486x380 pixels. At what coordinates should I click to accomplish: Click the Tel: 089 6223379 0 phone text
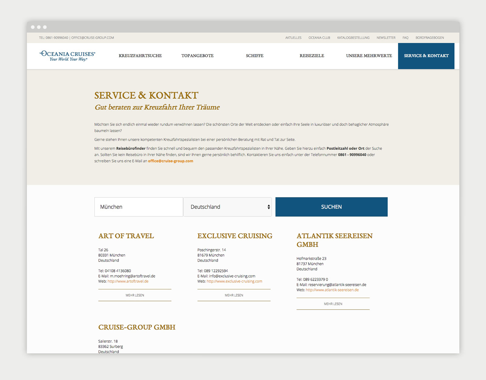click(x=312, y=279)
